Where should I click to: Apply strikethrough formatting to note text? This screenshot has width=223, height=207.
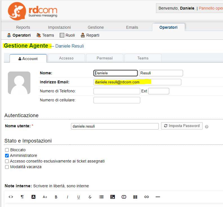(90, 197)
